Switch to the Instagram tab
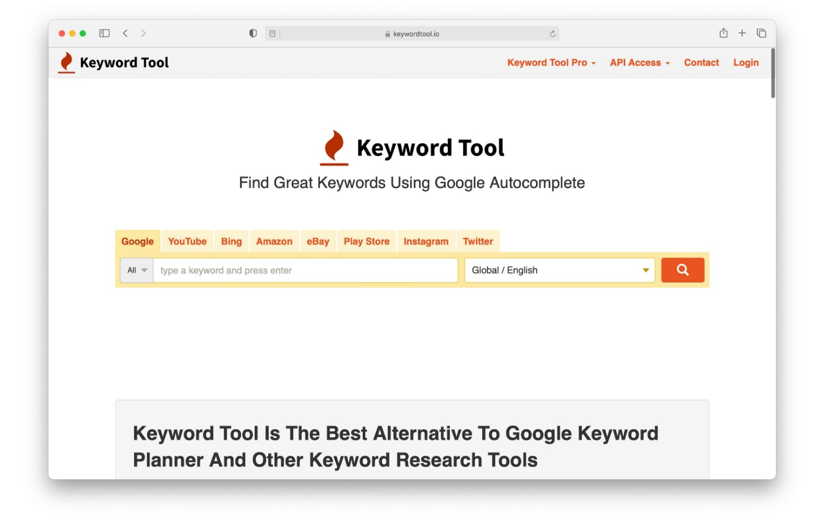This screenshot has height=518, width=824. [426, 241]
